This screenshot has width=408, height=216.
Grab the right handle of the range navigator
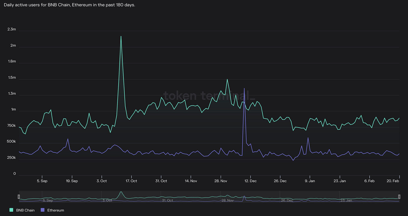point(399,196)
